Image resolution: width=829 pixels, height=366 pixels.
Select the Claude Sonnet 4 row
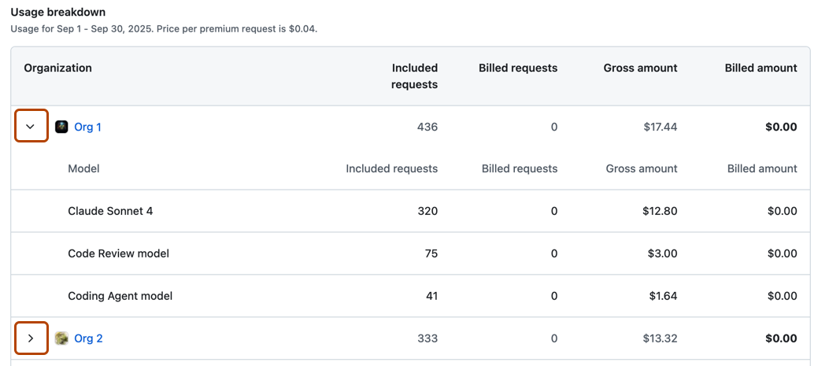pyautogui.click(x=110, y=211)
